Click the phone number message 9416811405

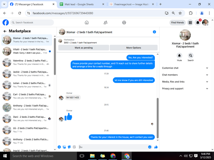[x=73, y=97]
